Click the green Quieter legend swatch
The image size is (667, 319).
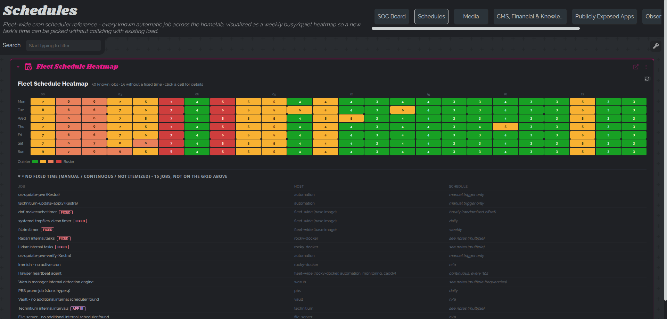click(x=35, y=162)
